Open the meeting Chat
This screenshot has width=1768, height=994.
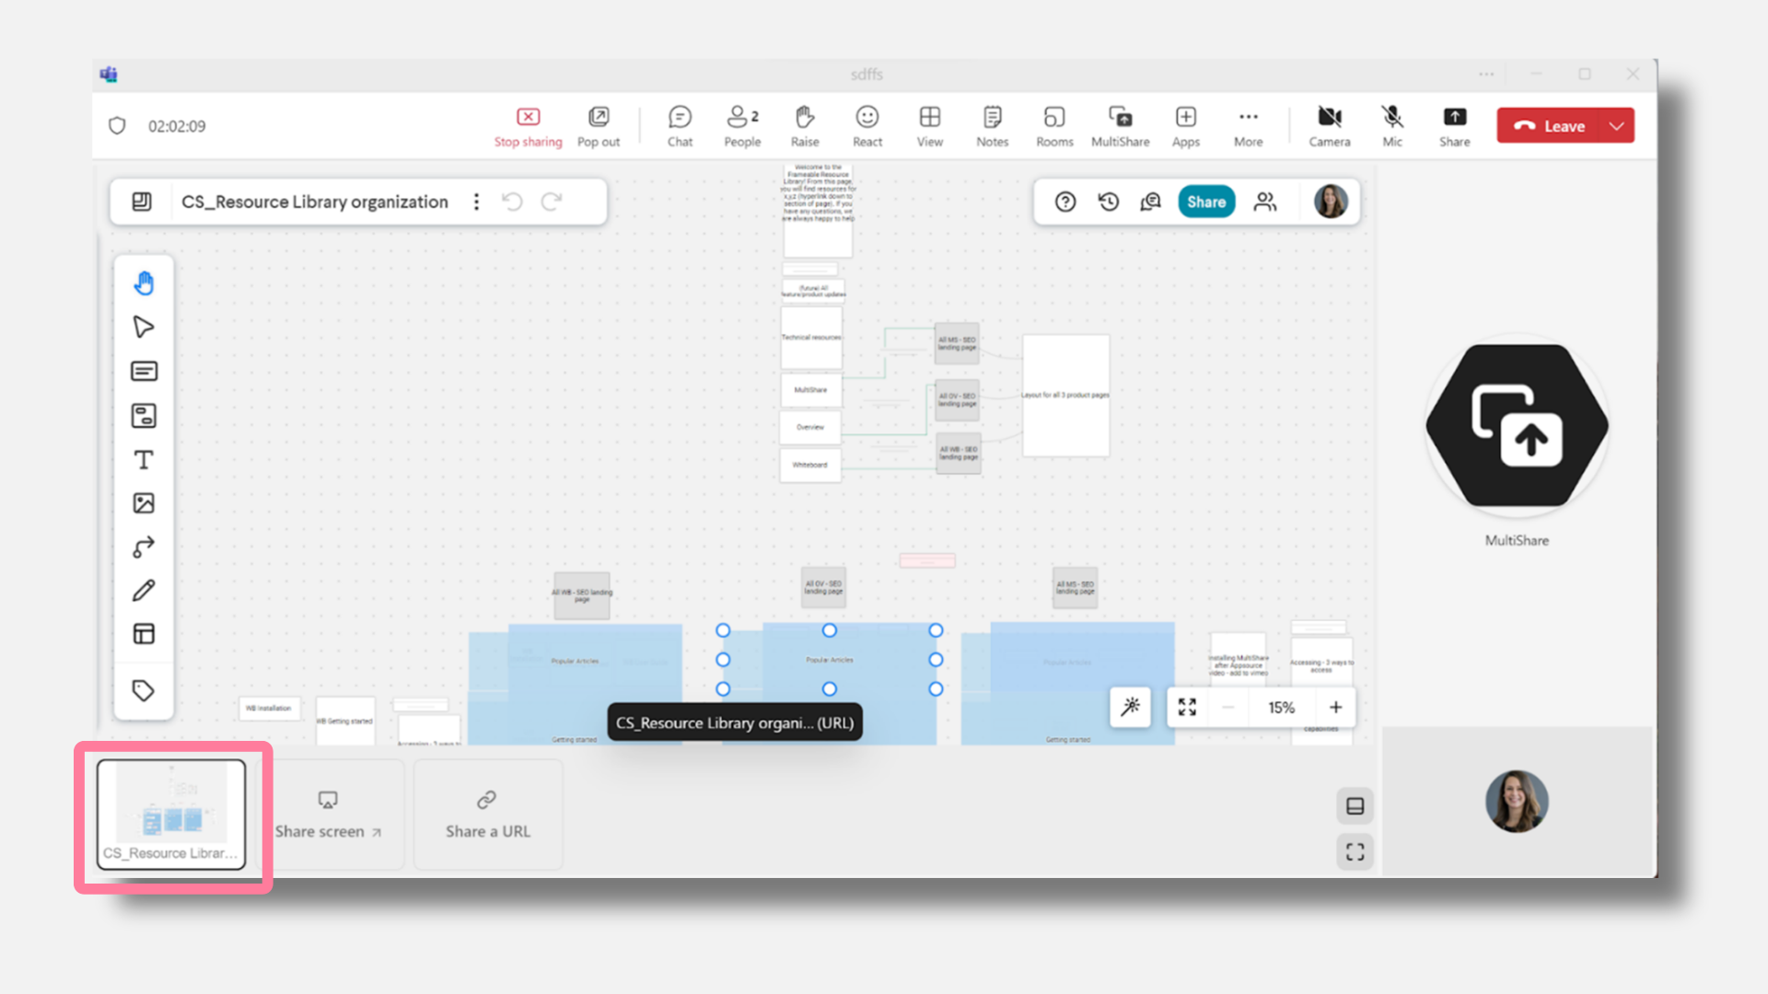tap(680, 127)
